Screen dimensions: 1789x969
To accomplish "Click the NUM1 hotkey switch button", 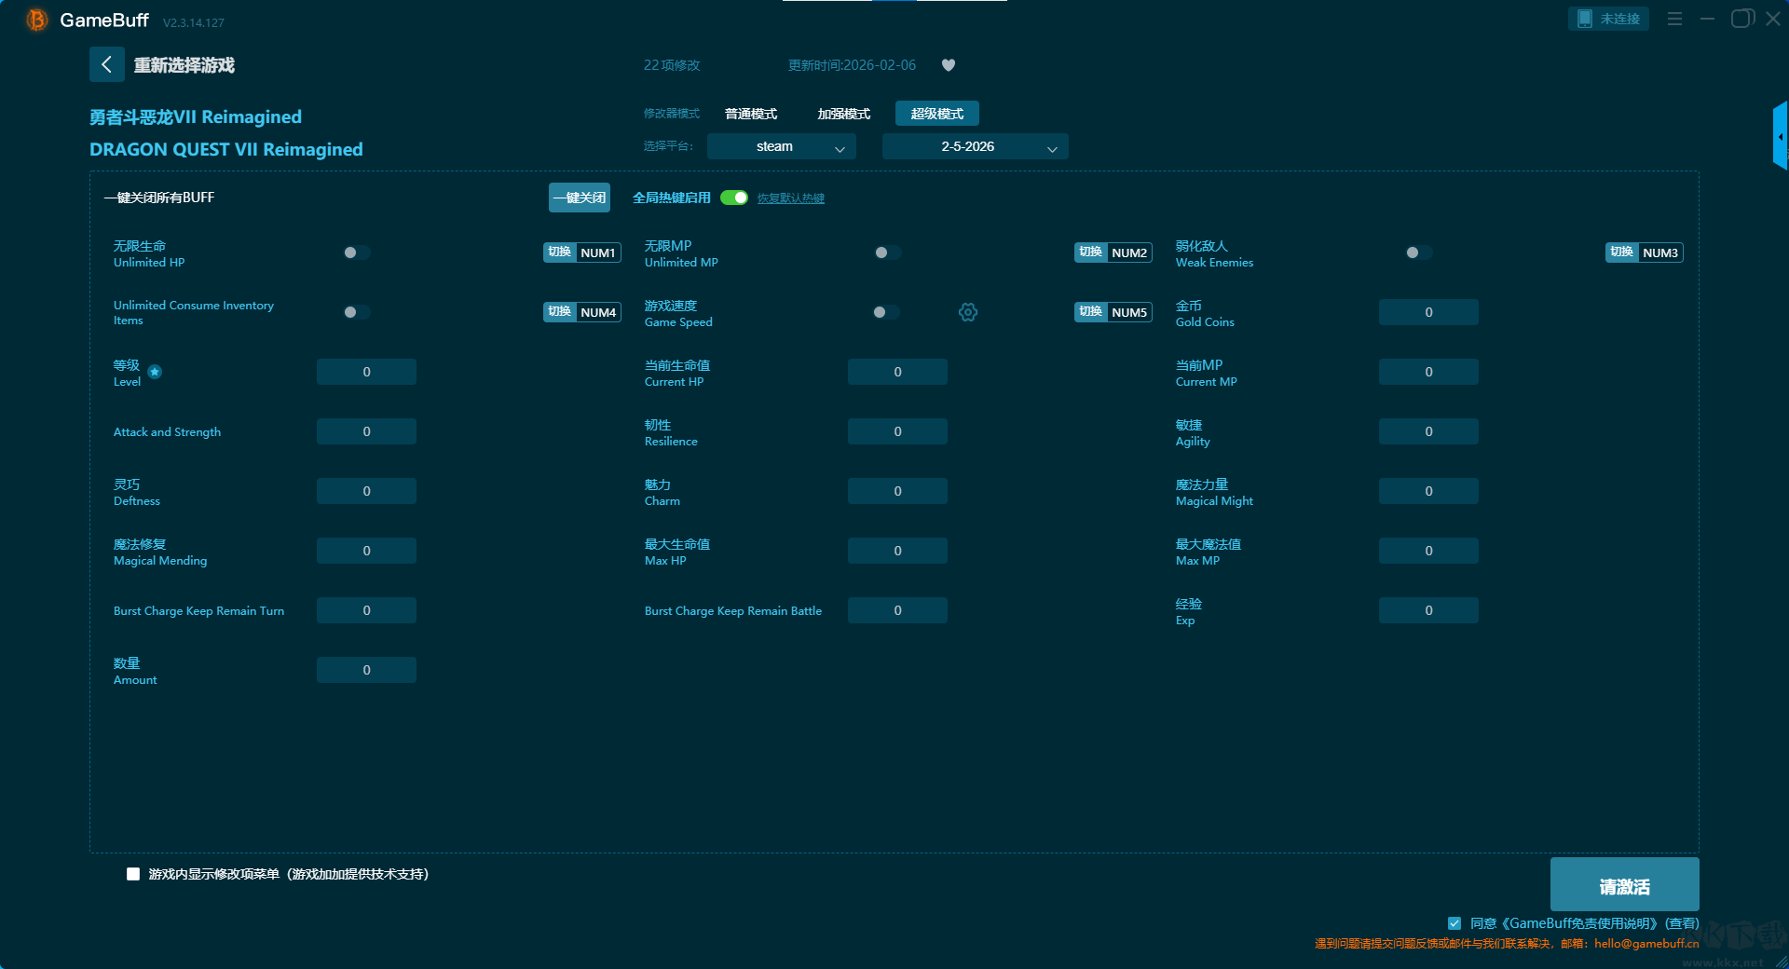I will coord(582,252).
